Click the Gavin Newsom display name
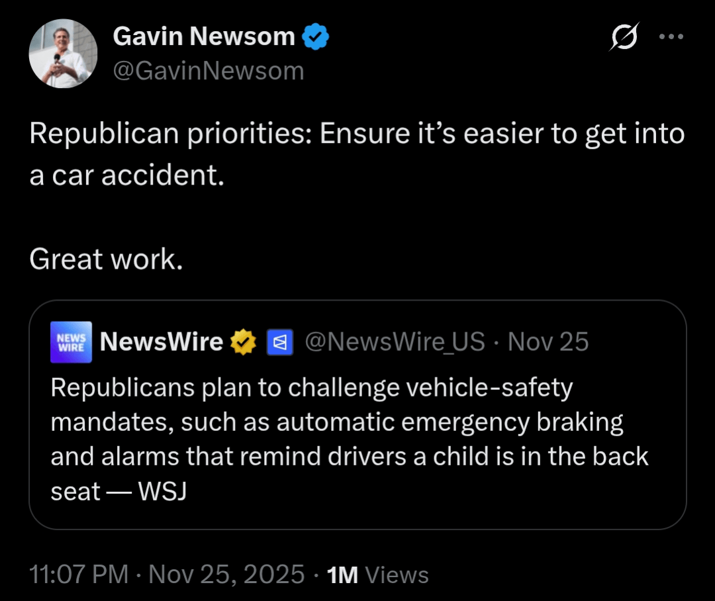Screen dimensions: 715x601 [x=204, y=37]
